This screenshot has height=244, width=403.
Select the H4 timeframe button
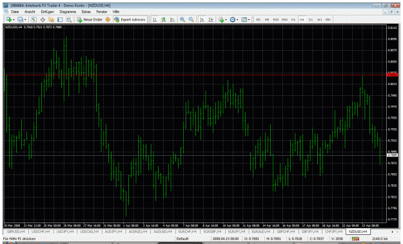click(302, 19)
